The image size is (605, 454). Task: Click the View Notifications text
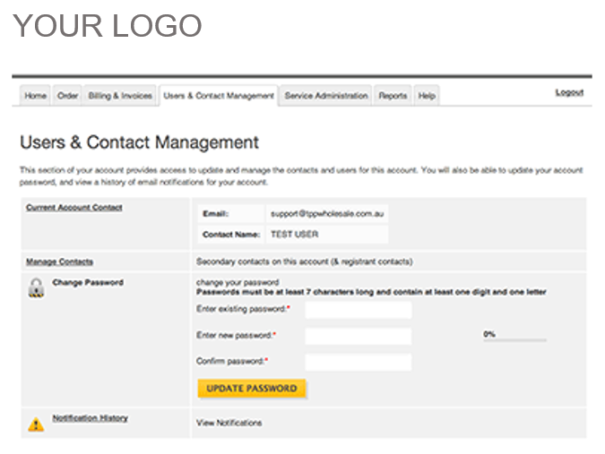[x=229, y=423]
